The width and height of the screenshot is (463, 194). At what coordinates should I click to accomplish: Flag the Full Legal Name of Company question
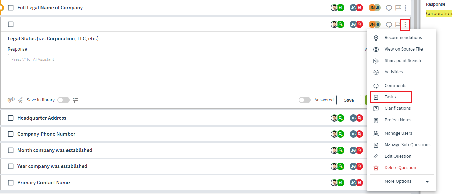pyautogui.click(x=398, y=8)
